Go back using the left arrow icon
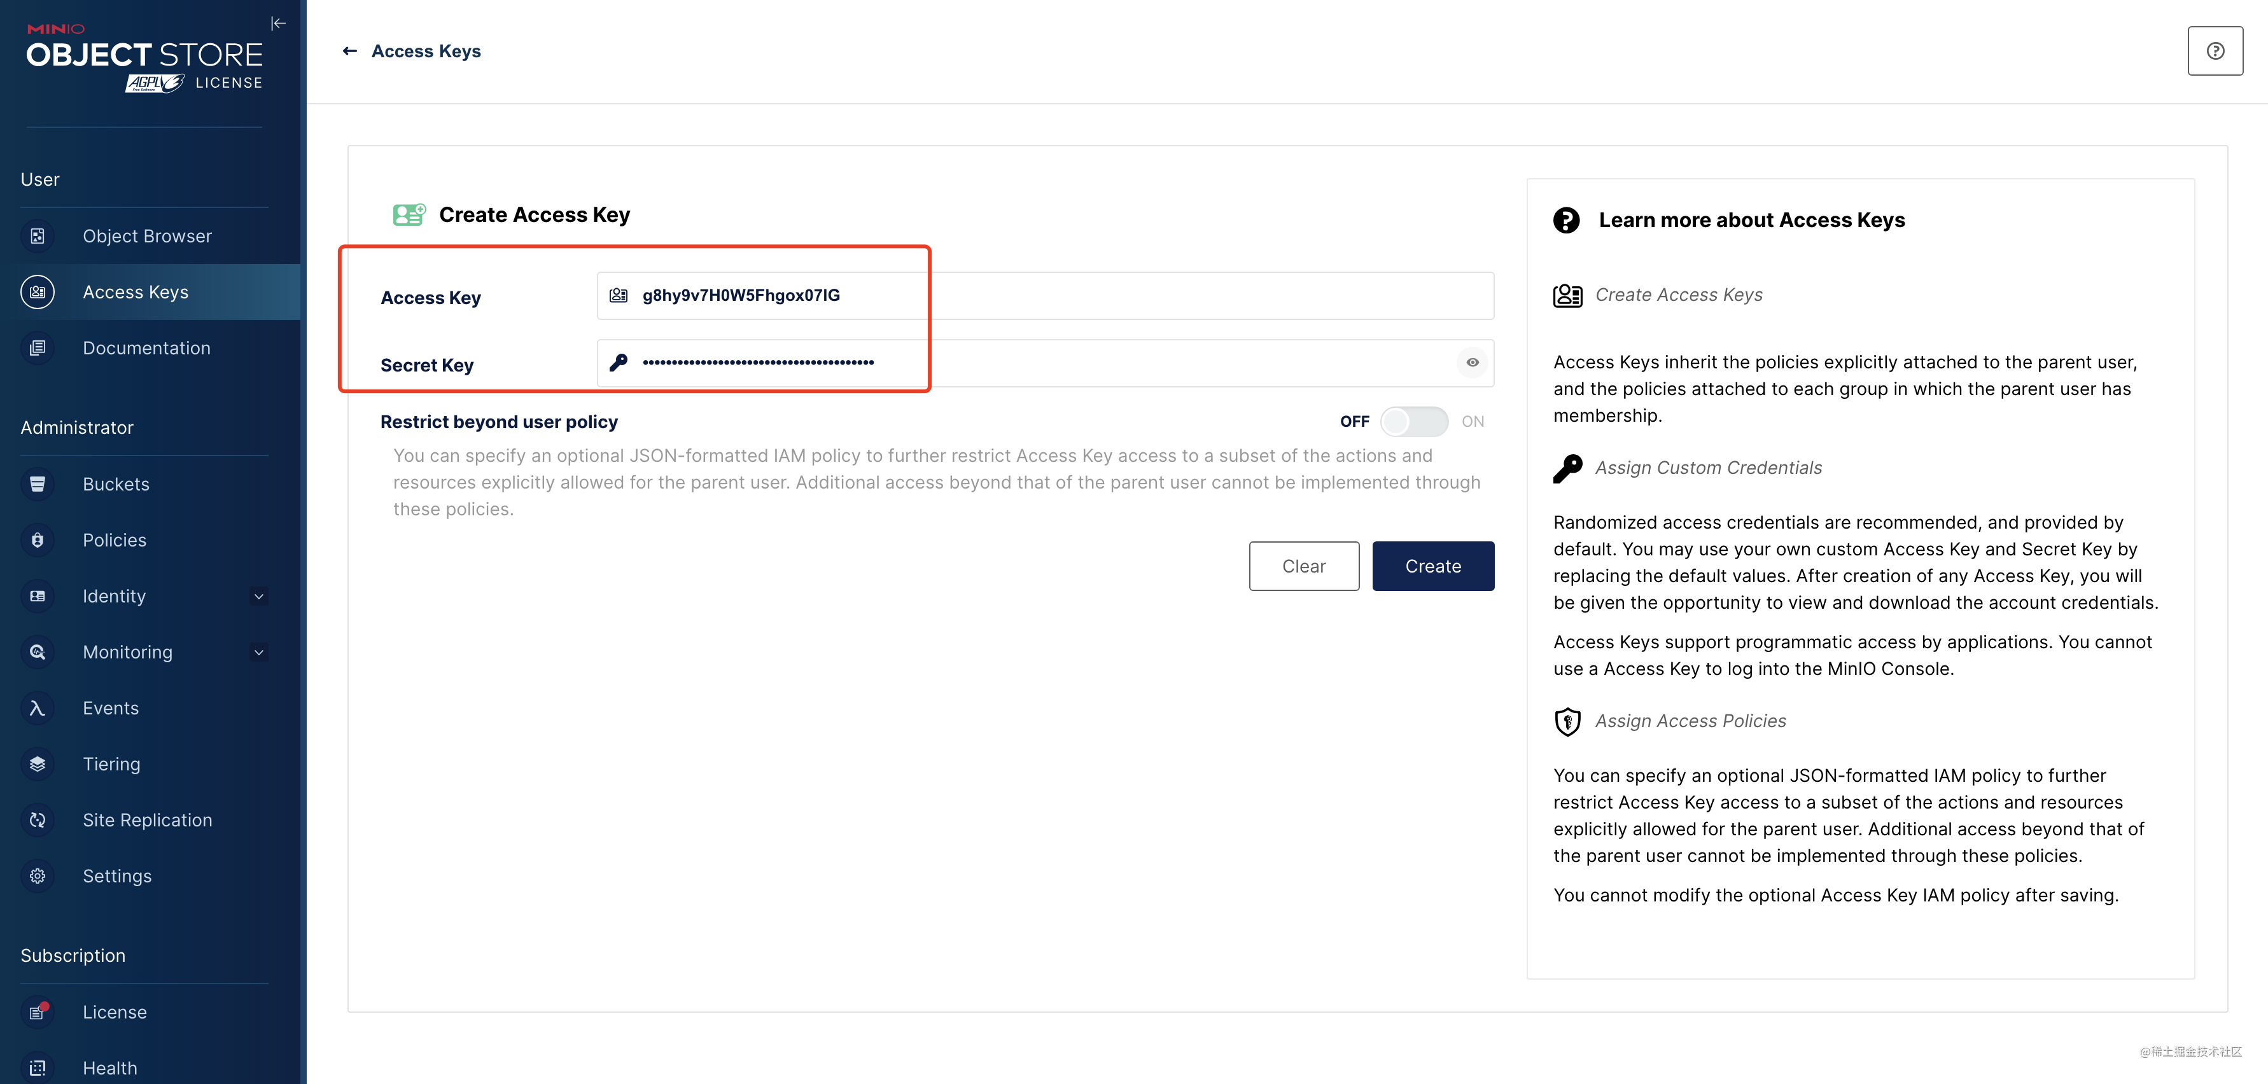 click(x=349, y=51)
